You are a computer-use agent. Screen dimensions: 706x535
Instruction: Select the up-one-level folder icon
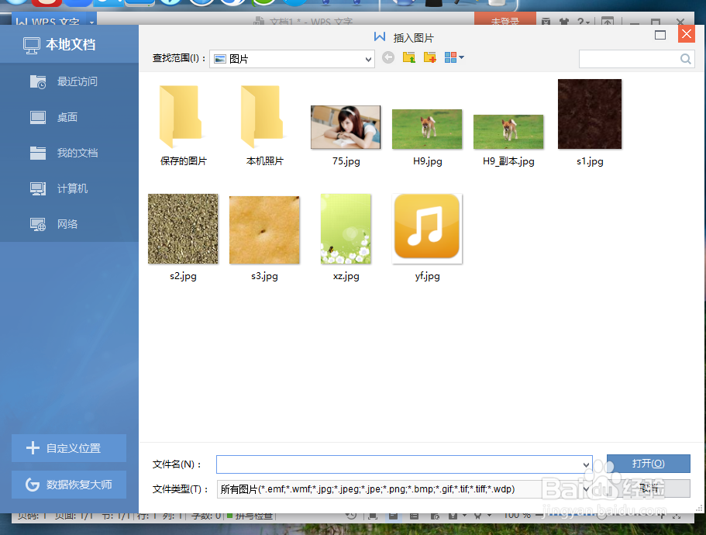[409, 57]
